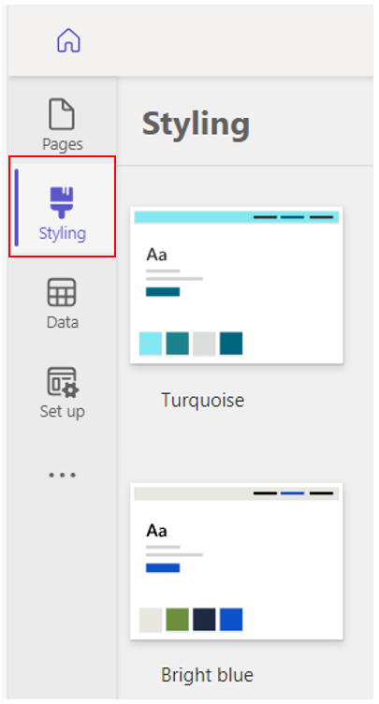Image resolution: width=379 pixels, height=704 pixels.
Task: Pick the beige swatch in Bright blue theme
Action: [x=151, y=620]
